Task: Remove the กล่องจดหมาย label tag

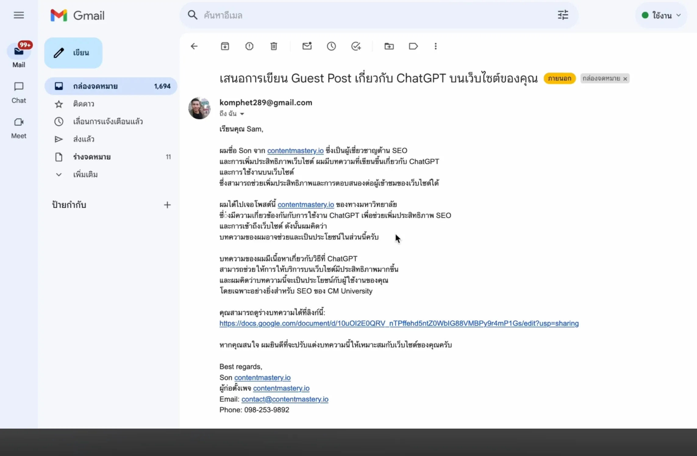Action: [625, 79]
